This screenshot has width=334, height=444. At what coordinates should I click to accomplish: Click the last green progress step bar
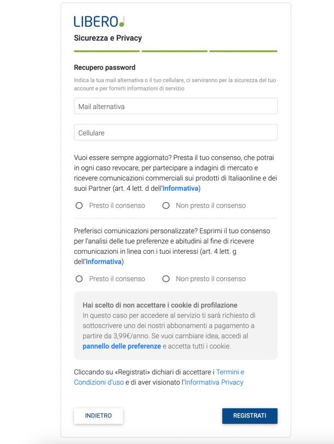pos(243,51)
